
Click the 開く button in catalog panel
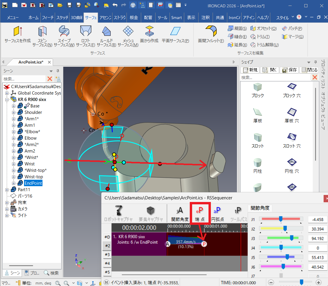click(x=270, y=70)
